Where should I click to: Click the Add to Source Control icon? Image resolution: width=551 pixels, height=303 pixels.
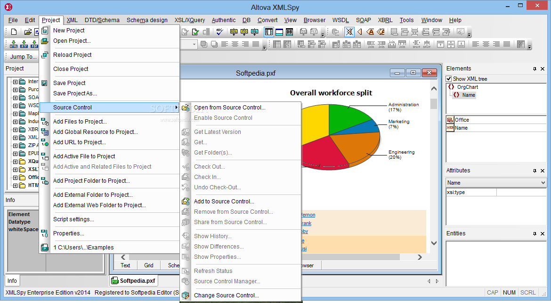pos(186,202)
